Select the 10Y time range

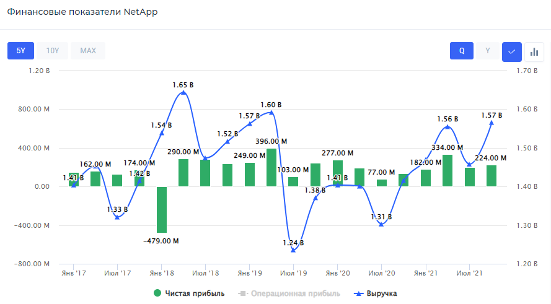coord(52,51)
